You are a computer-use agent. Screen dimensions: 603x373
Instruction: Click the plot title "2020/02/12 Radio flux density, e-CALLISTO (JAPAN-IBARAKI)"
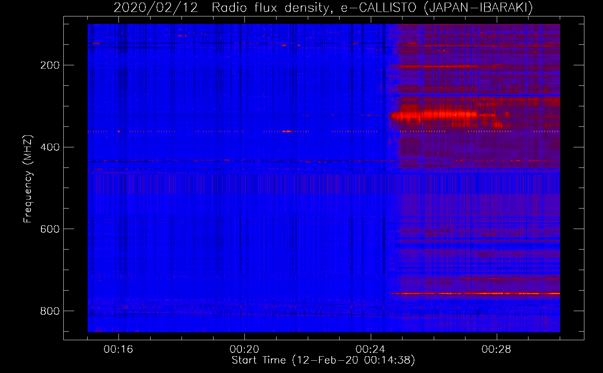pyautogui.click(x=323, y=7)
